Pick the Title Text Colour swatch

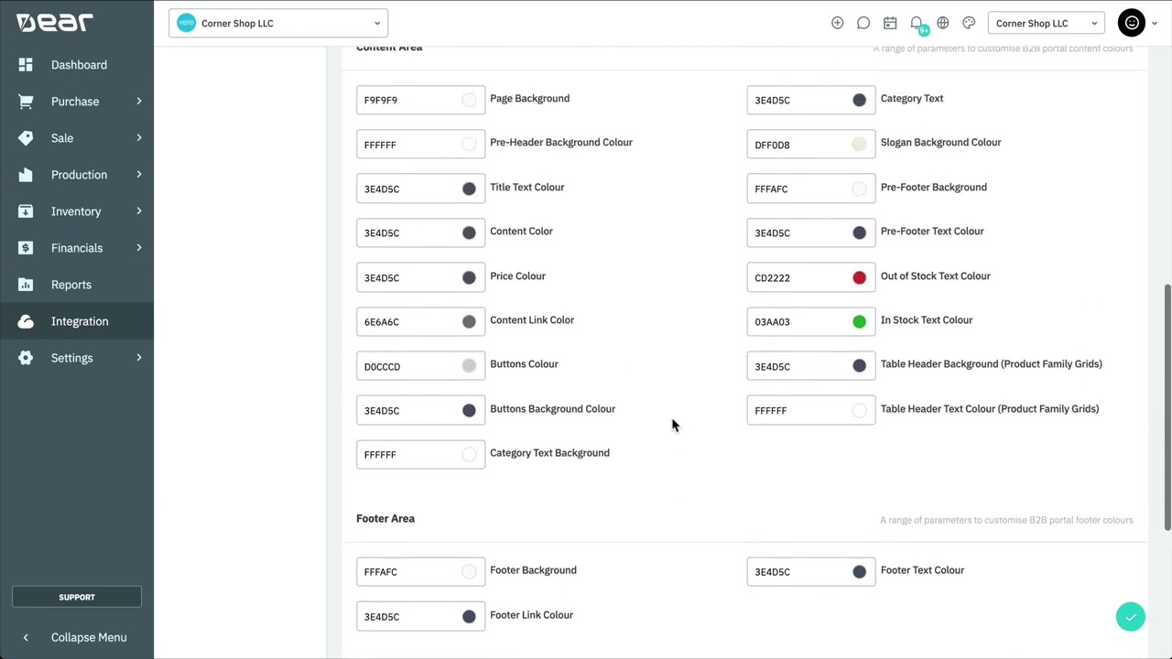point(469,189)
